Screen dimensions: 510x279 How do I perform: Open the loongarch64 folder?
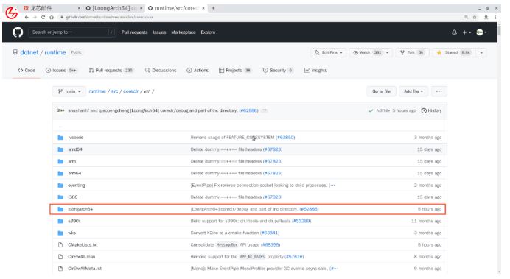pos(80,209)
